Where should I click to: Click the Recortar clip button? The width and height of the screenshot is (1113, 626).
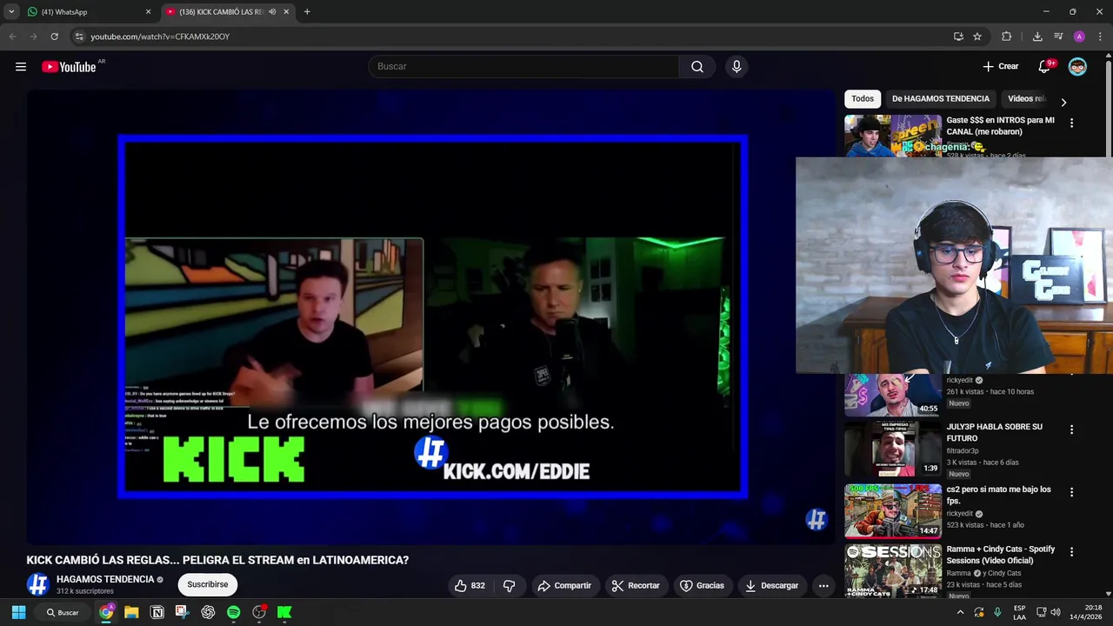[636, 586]
